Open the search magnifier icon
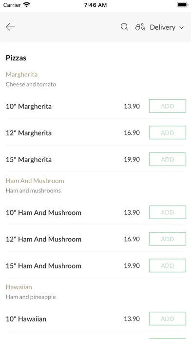The height and width of the screenshot is (339, 191). coord(124,27)
